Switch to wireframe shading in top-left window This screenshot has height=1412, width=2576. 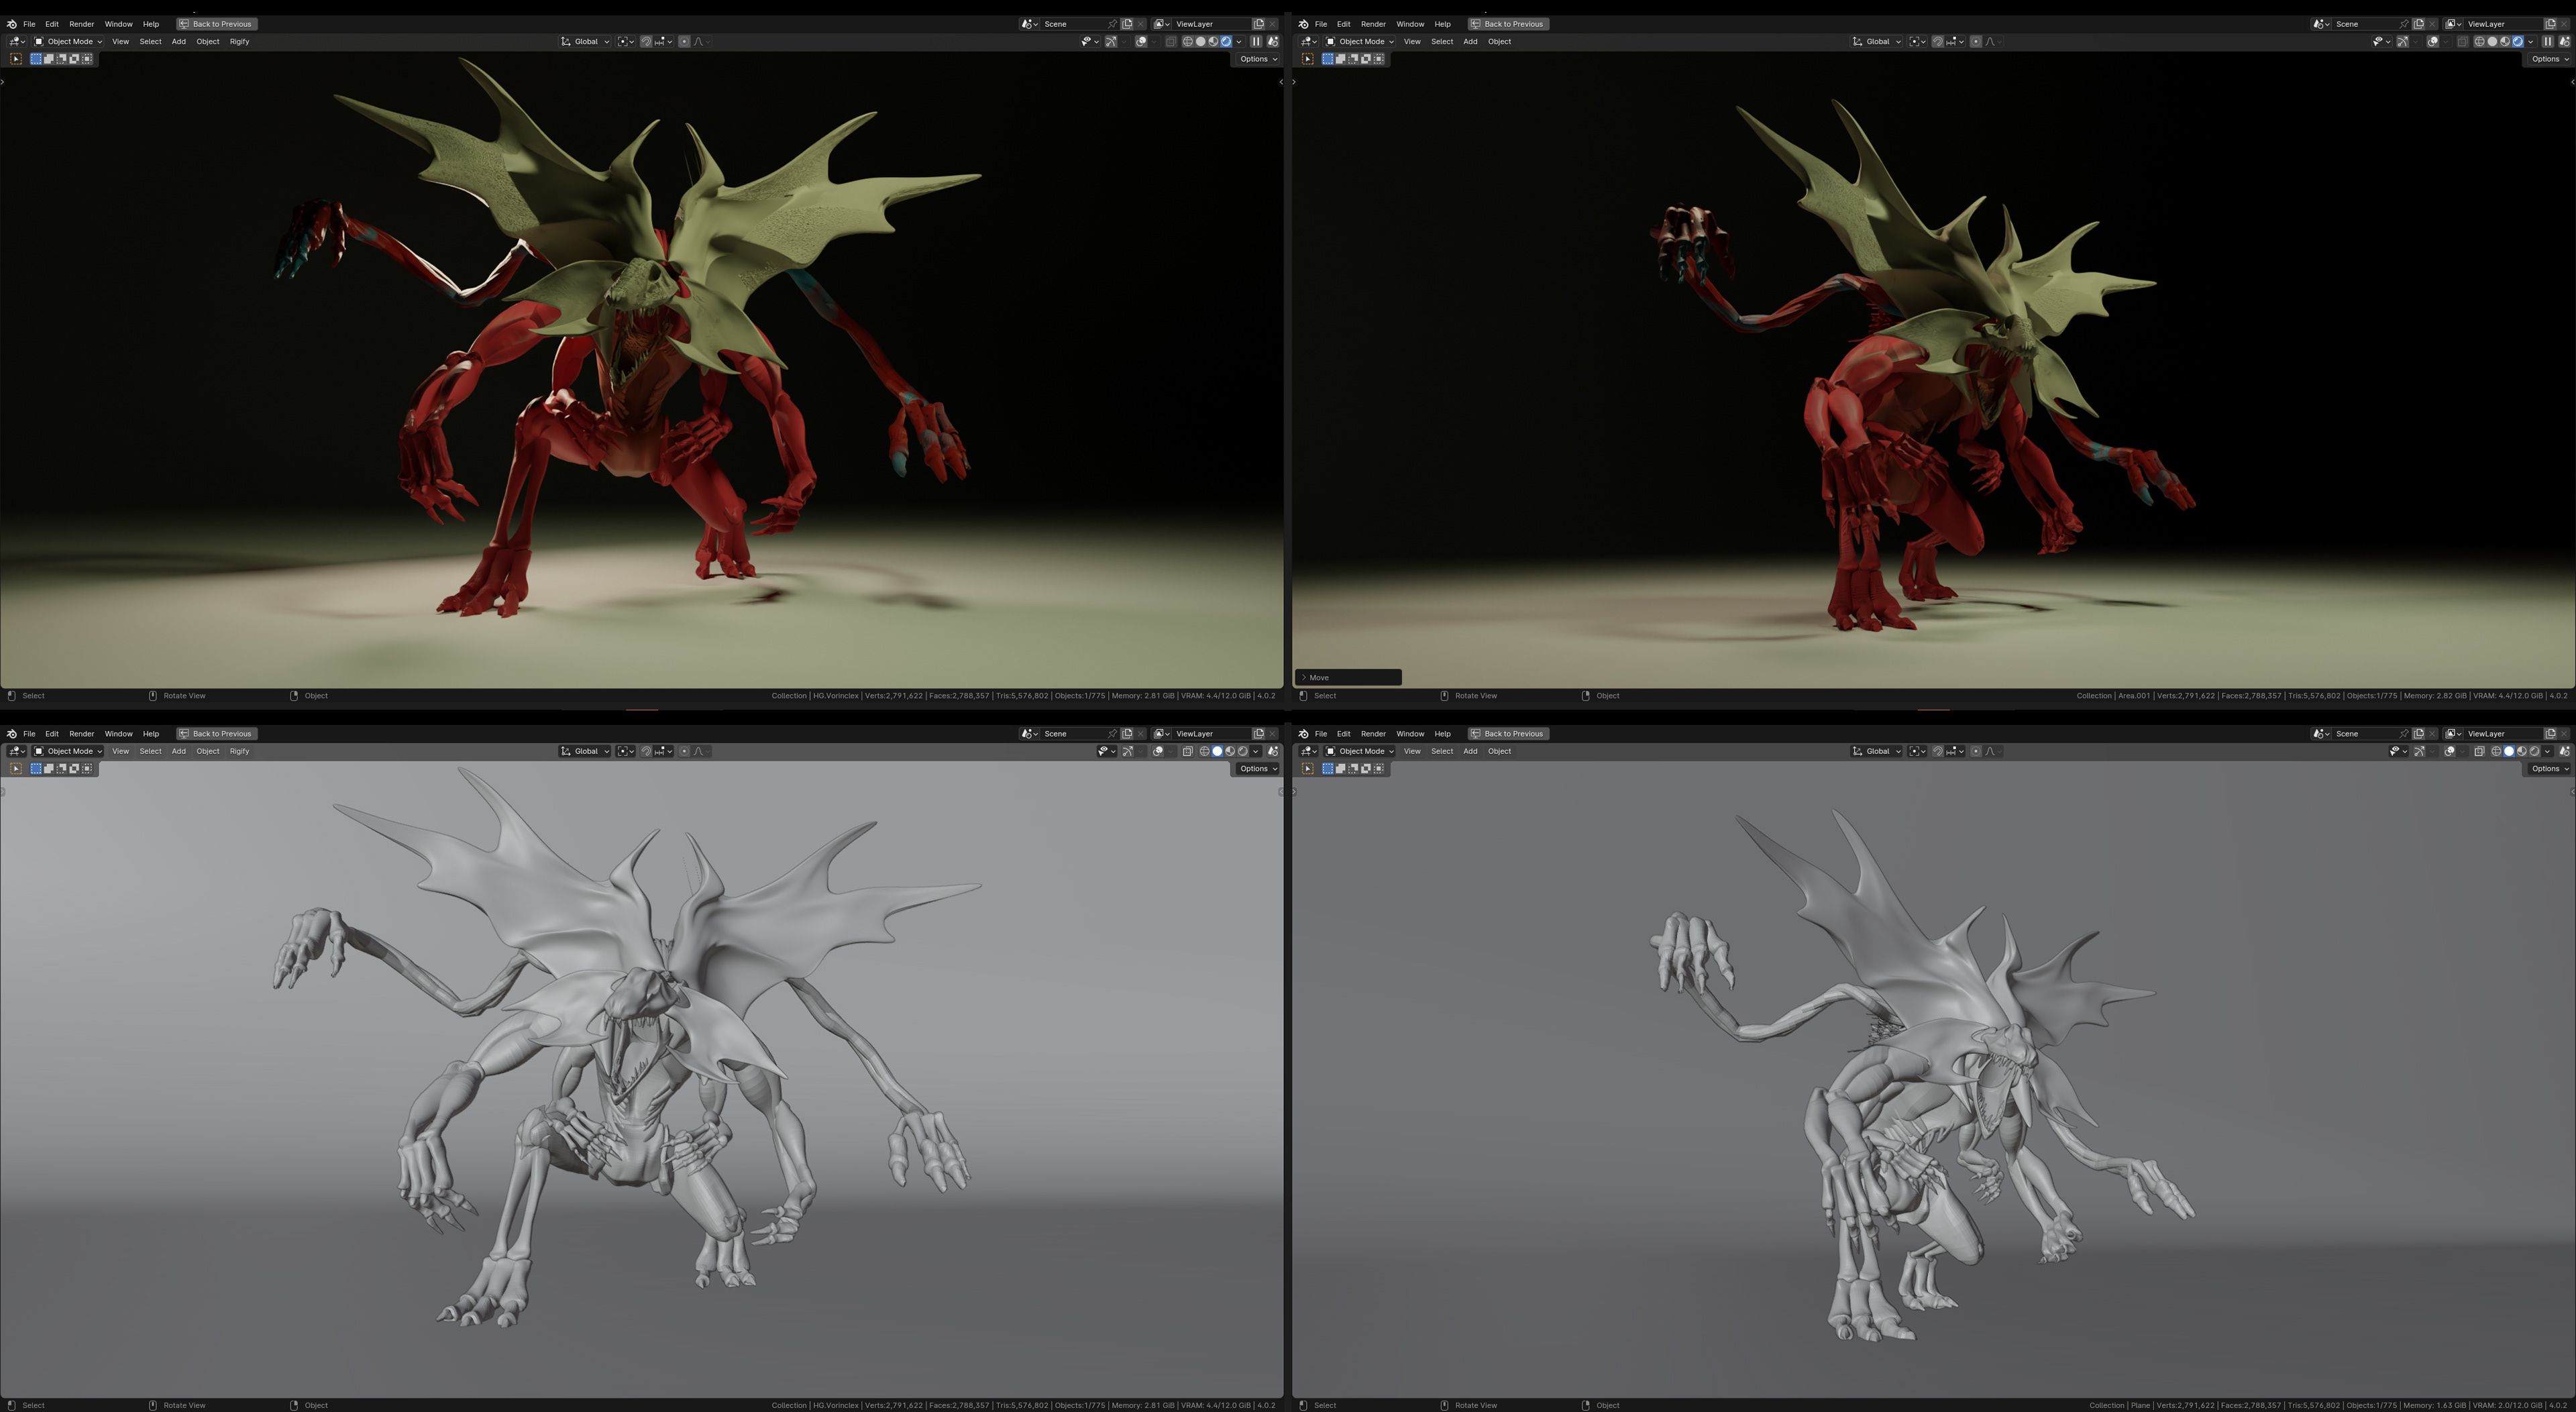tap(1188, 42)
